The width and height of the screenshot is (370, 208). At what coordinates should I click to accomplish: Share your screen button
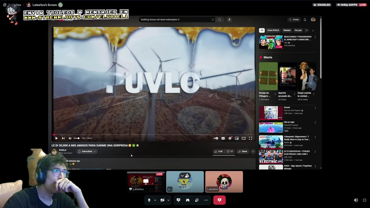click(178, 200)
